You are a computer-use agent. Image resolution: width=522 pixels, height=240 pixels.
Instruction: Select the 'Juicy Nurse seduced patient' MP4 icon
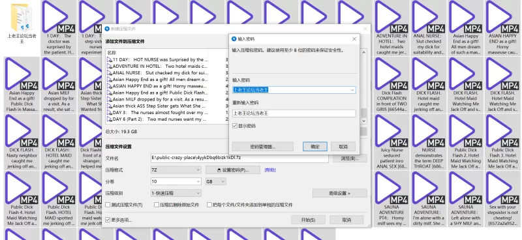click(x=392, y=131)
